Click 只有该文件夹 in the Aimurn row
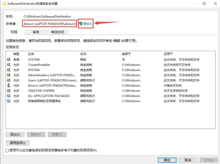Image resolution: width=220 pixels, height=164 pixels. tap(173, 85)
